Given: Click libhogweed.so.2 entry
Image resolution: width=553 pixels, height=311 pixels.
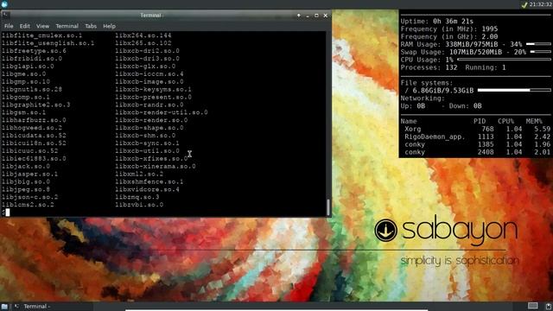Looking at the screenshot, I should coord(32,128).
